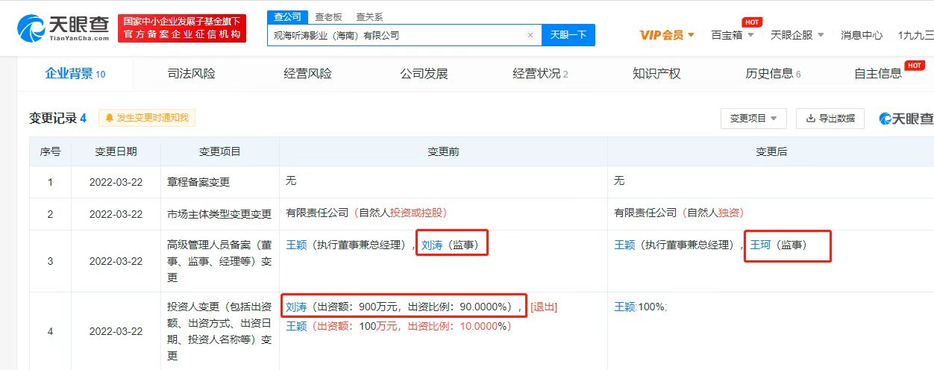The height and width of the screenshot is (370, 934).
Task: Expand the VIP会员 dropdown menu
Action: [667, 35]
